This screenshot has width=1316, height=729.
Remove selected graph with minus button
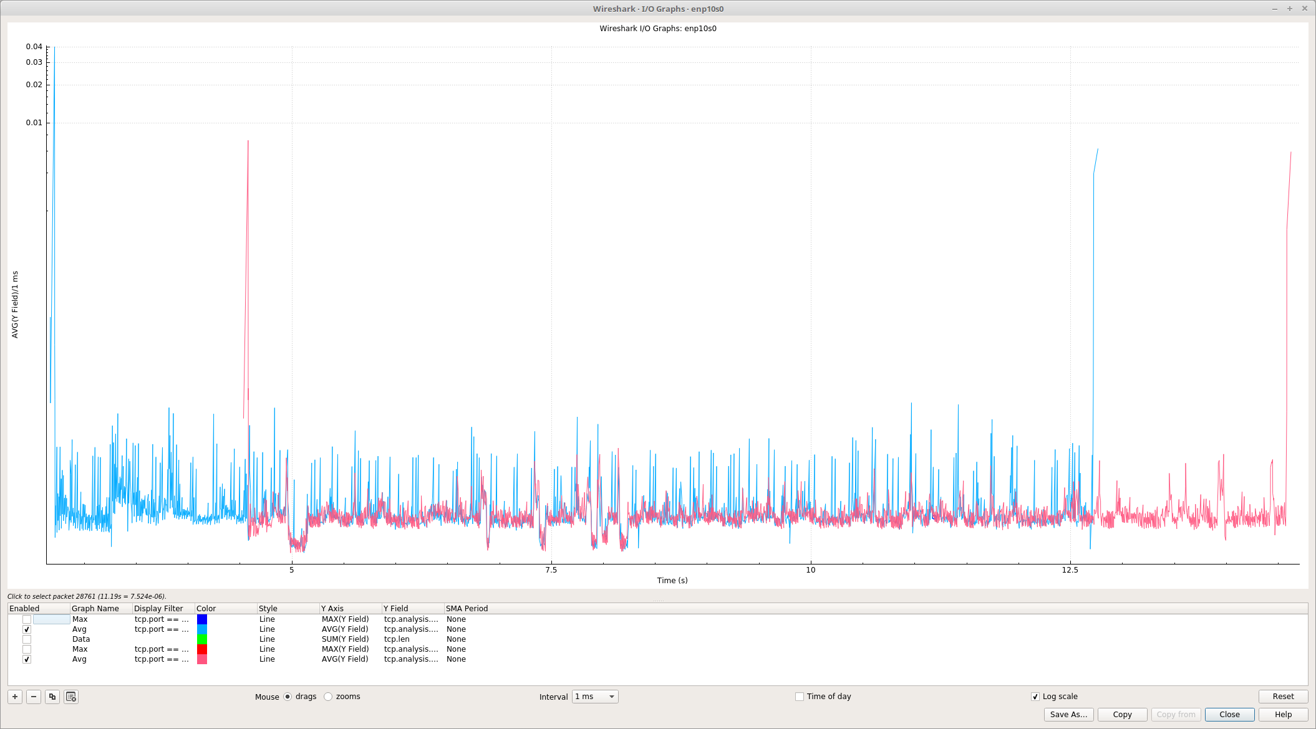(x=34, y=697)
